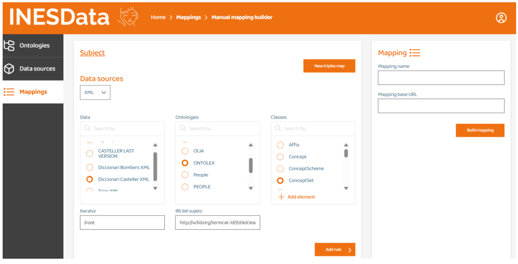Click the Subject heading link
This screenshot has height=264, width=518.
(92, 53)
